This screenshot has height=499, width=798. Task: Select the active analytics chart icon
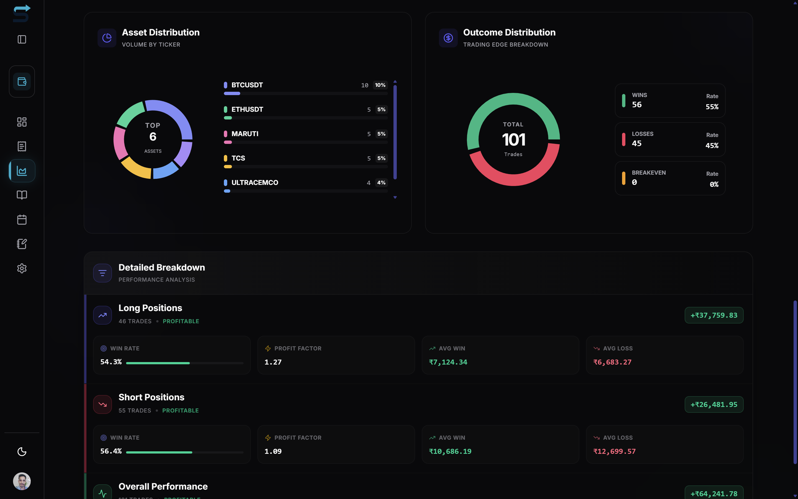click(x=22, y=170)
